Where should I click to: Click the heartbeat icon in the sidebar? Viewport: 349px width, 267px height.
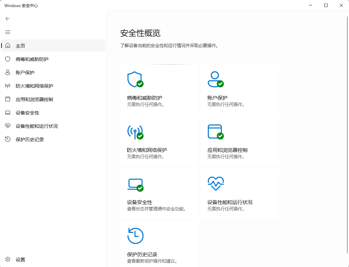(8, 126)
